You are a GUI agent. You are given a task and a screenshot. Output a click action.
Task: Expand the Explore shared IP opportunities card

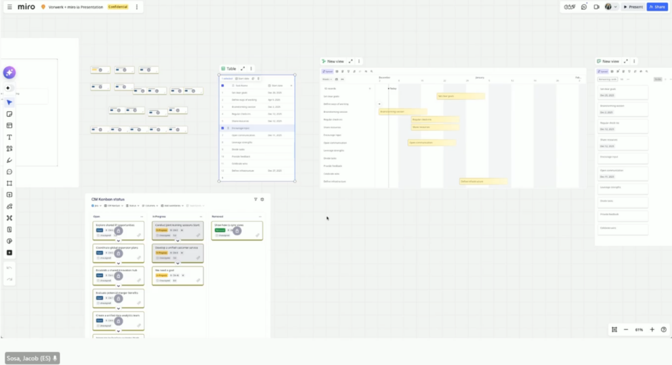tap(118, 240)
